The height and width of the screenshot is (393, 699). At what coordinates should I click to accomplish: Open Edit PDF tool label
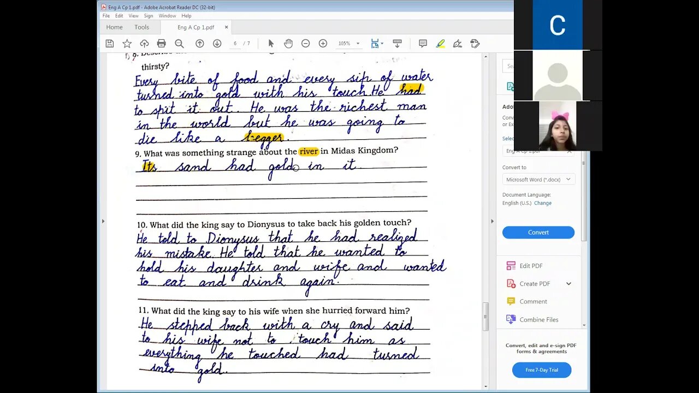(x=531, y=266)
